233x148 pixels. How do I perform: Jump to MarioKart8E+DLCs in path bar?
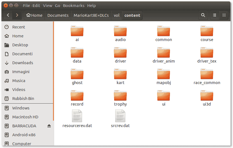click(91, 15)
